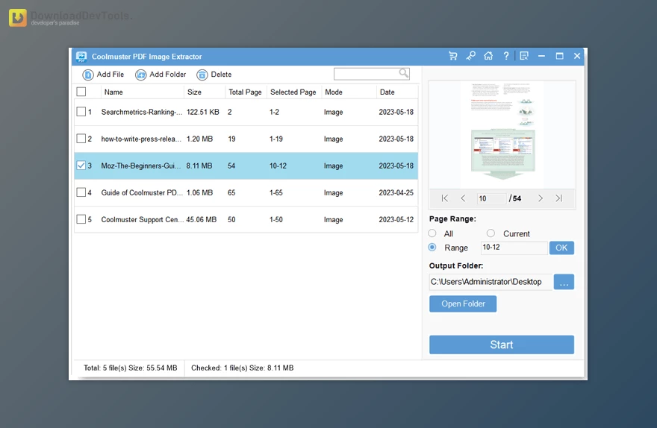This screenshot has height=428, width=657.
Task: Click the Total 5 file(s) status text
Action: 131,368
